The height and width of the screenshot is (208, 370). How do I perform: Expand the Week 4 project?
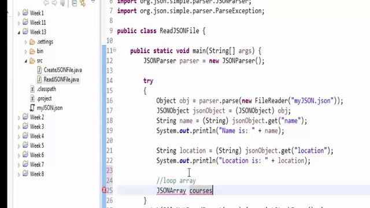point(19,137)
